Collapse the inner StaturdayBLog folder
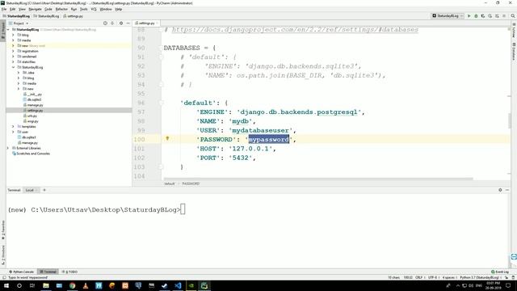 [13, 67]
